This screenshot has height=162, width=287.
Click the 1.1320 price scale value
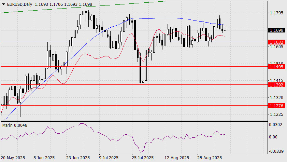click(276, 98)
